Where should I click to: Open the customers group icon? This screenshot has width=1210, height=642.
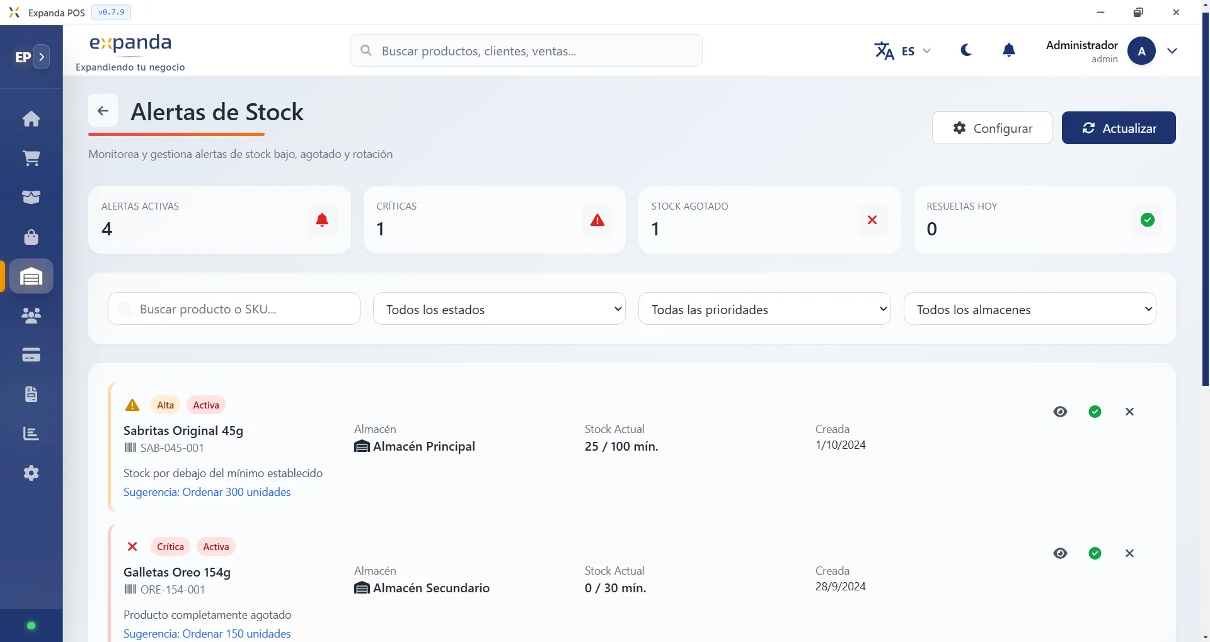point(31,315)
